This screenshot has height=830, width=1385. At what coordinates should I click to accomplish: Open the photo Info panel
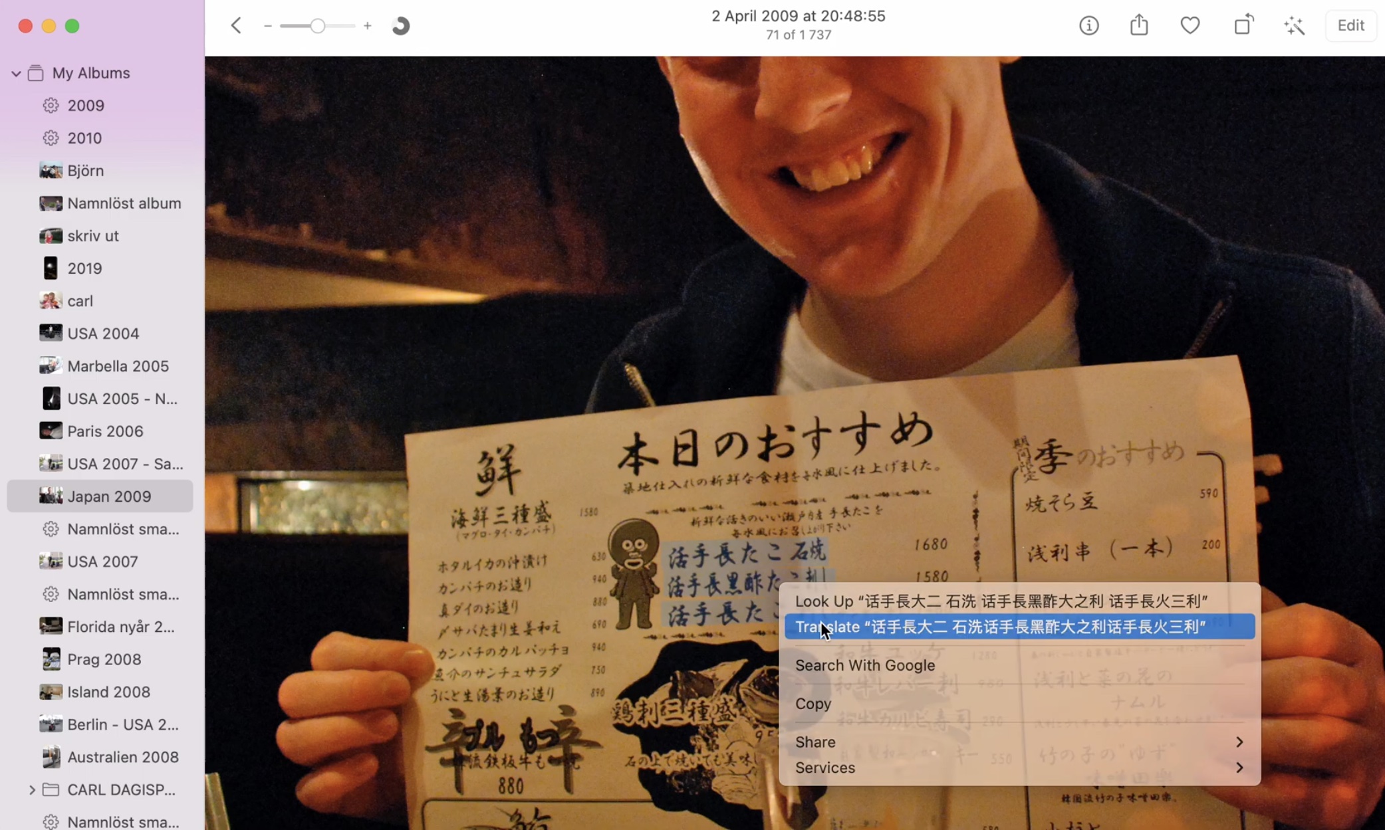(1088, 26)
